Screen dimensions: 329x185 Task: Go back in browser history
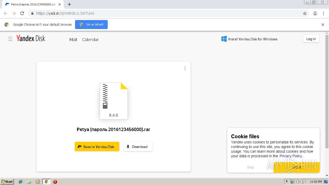pos(6,13)
